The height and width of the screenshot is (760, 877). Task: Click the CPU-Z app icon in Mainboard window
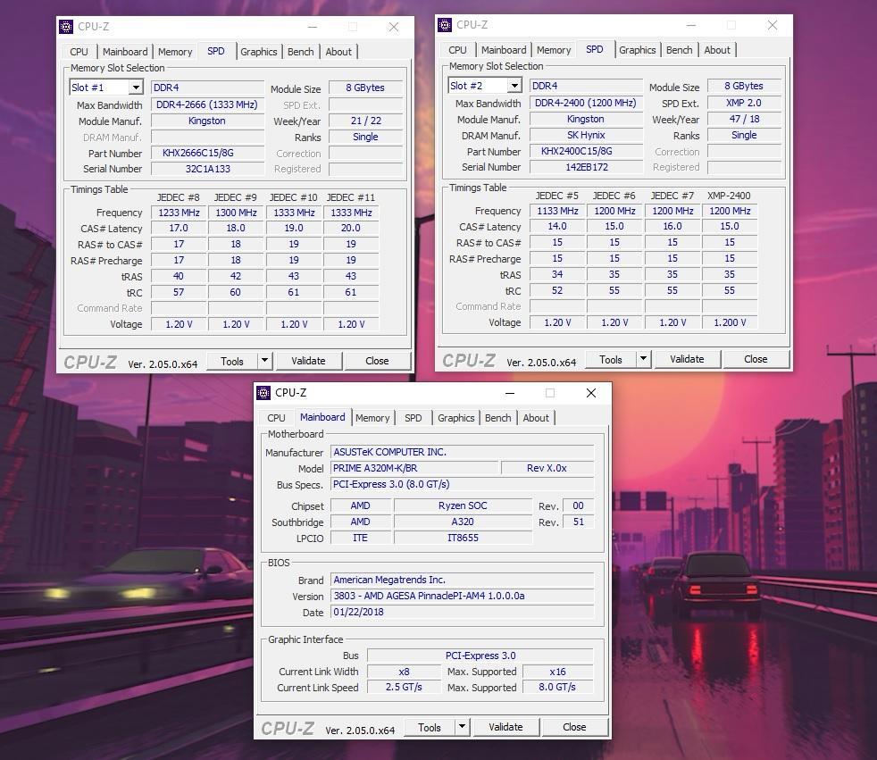[263, 393]
